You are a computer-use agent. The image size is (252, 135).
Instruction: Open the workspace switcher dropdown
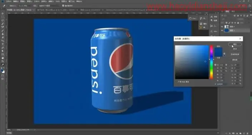click(x=244, y=6)
